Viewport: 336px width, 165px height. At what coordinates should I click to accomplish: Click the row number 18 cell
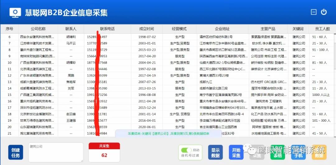(9, 114)
